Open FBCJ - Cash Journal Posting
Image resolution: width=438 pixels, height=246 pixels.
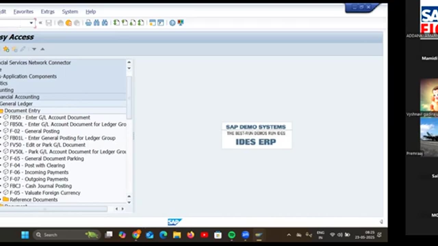click(41, 186)
